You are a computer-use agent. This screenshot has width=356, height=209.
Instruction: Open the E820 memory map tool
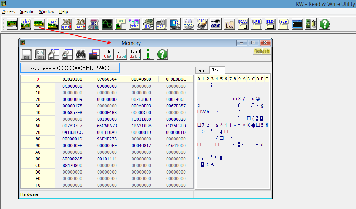[270, 24]
